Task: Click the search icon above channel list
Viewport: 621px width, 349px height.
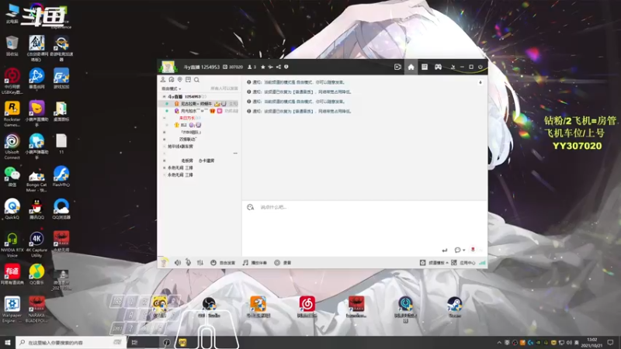Action: [197, 80]
